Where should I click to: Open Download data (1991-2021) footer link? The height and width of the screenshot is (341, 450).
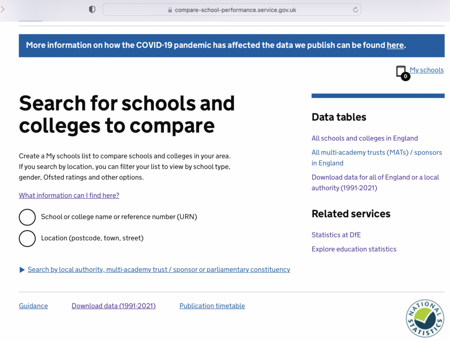click(x=114, y=306)
